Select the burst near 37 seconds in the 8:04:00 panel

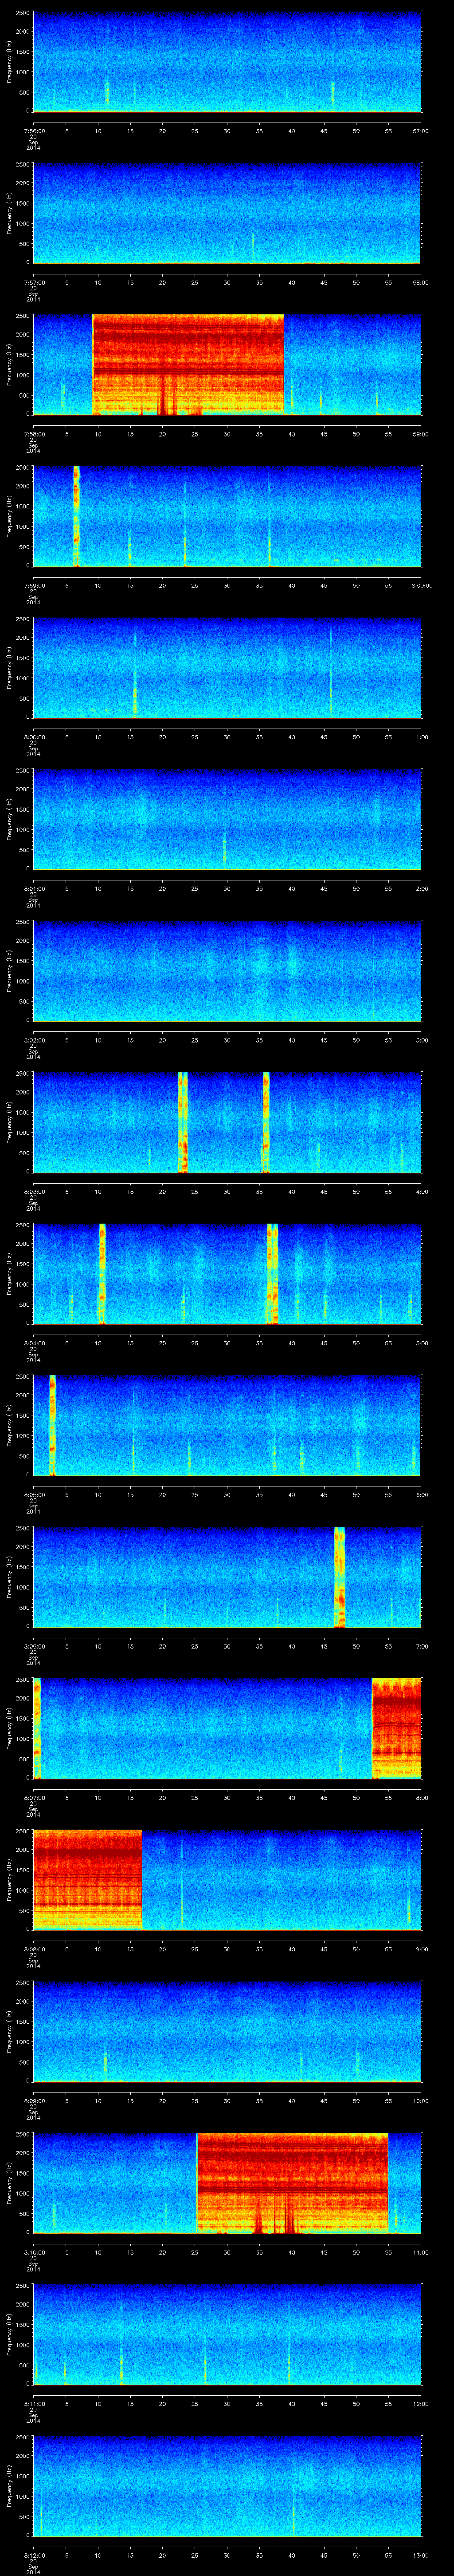point(272,1273)
